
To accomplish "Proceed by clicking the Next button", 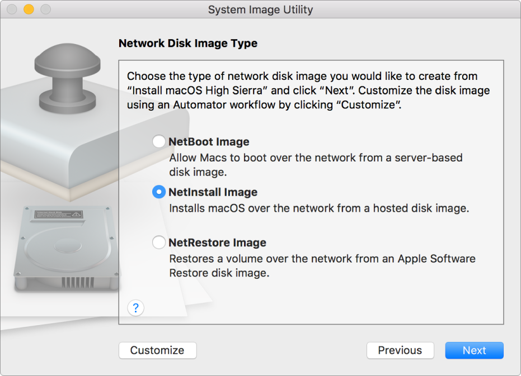I will 474,350.
